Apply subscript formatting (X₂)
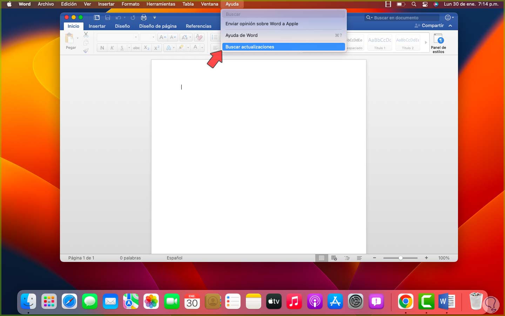Screen dimensions: 505x316 147,48
